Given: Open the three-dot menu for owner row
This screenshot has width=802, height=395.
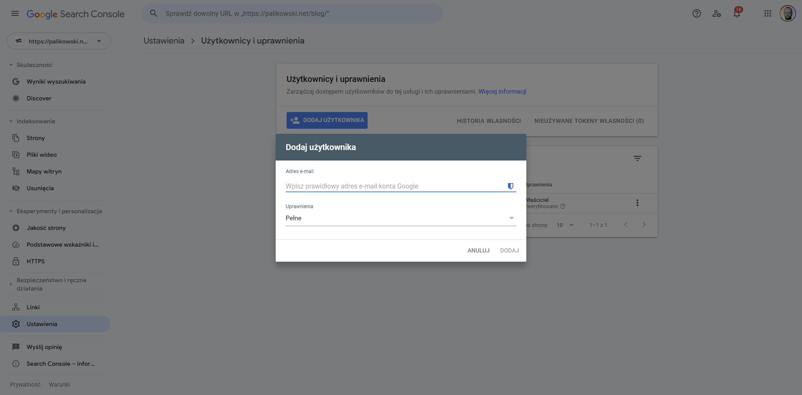Looking at the screenshot, I should pyautogui.click(x=637, y=203).
